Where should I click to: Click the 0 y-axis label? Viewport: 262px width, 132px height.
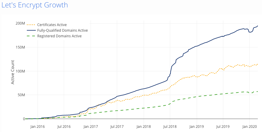(x=24, y=119)
